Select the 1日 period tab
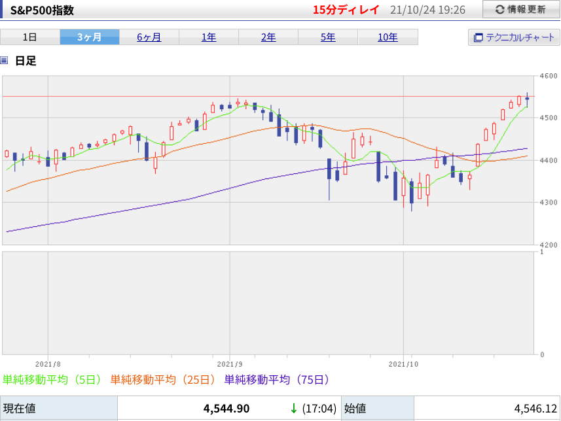The image size is (561, 421). click(29, 37)
